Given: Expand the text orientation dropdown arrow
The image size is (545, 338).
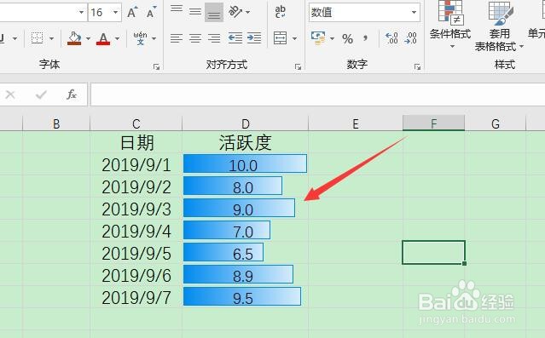Looking at the screenshot, I should tap(248, 12).
